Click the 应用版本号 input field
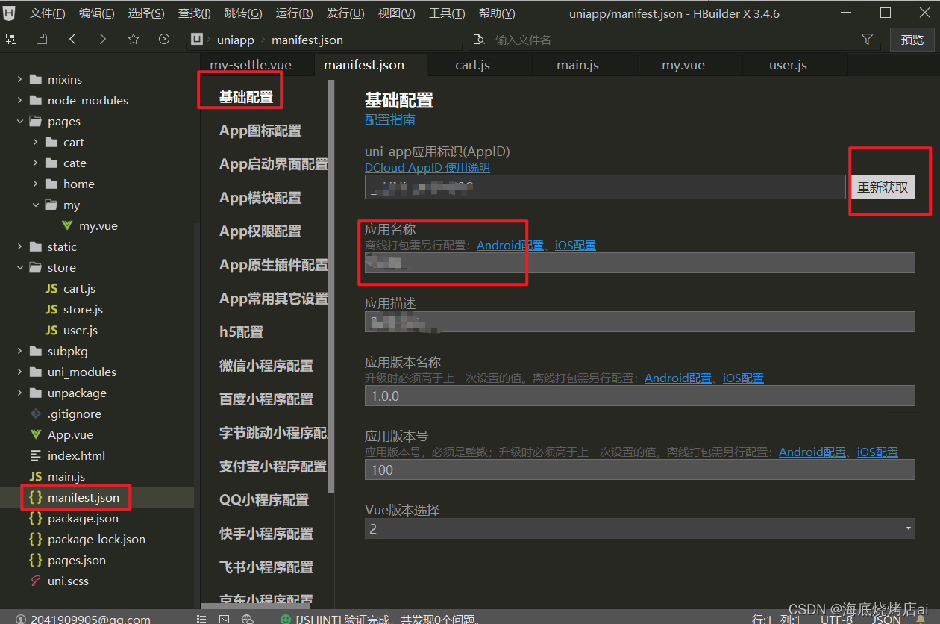 point(639,469)
